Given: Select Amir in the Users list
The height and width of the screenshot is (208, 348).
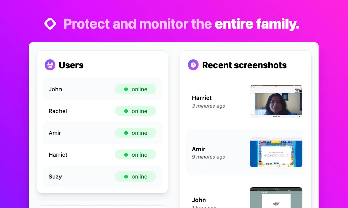Looking at the screenshot, I should coord(55,133).
